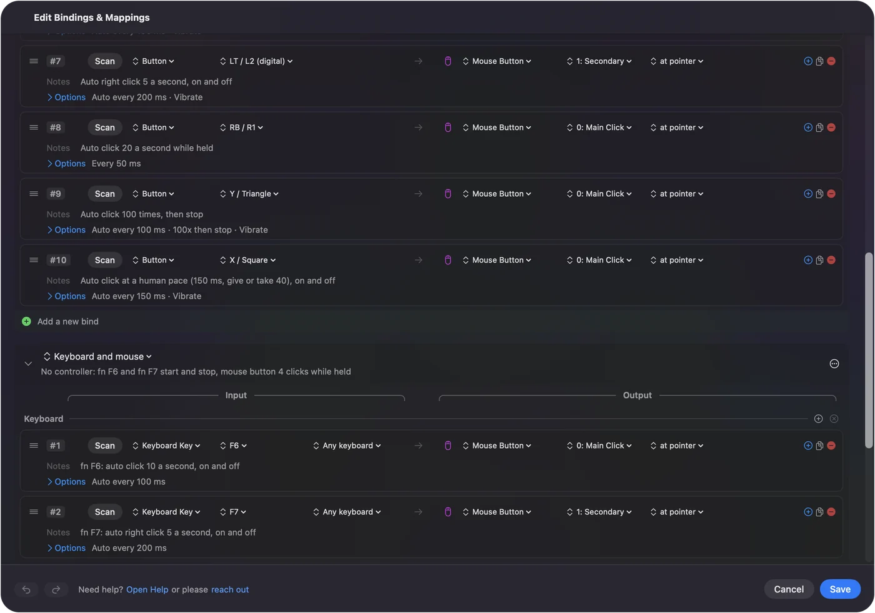Screen dimensions: 875x613
Task: Click the drag handle for bind #7
Action: pos(34,61)
